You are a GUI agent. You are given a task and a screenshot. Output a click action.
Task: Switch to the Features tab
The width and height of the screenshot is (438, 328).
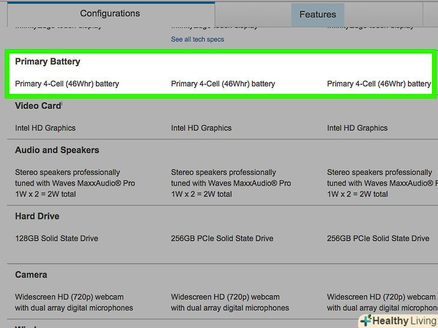pos(318,14)
